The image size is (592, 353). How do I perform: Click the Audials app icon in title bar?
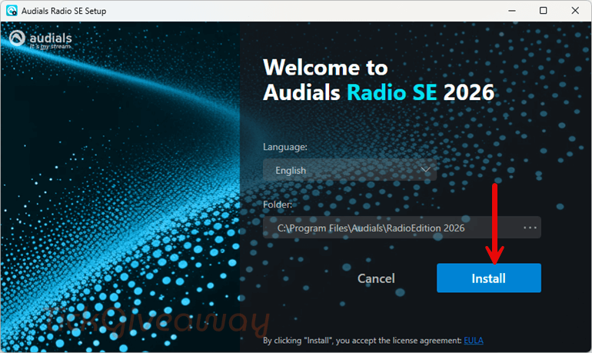12,11
